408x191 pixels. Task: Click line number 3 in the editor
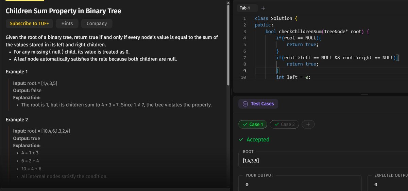tap(244, 32)
